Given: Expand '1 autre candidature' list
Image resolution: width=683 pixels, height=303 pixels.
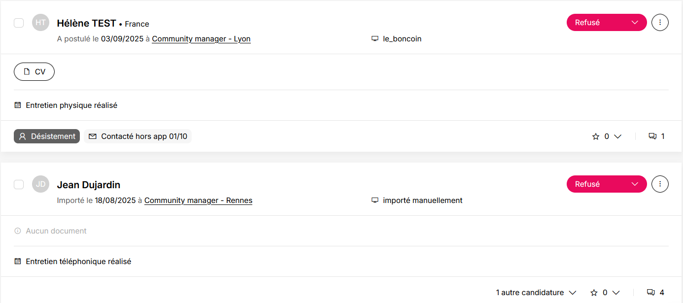Looking at the screenshot, I should point(536,293).
